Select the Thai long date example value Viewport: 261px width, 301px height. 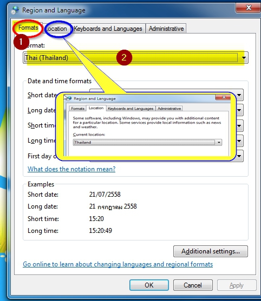point(113,206)
